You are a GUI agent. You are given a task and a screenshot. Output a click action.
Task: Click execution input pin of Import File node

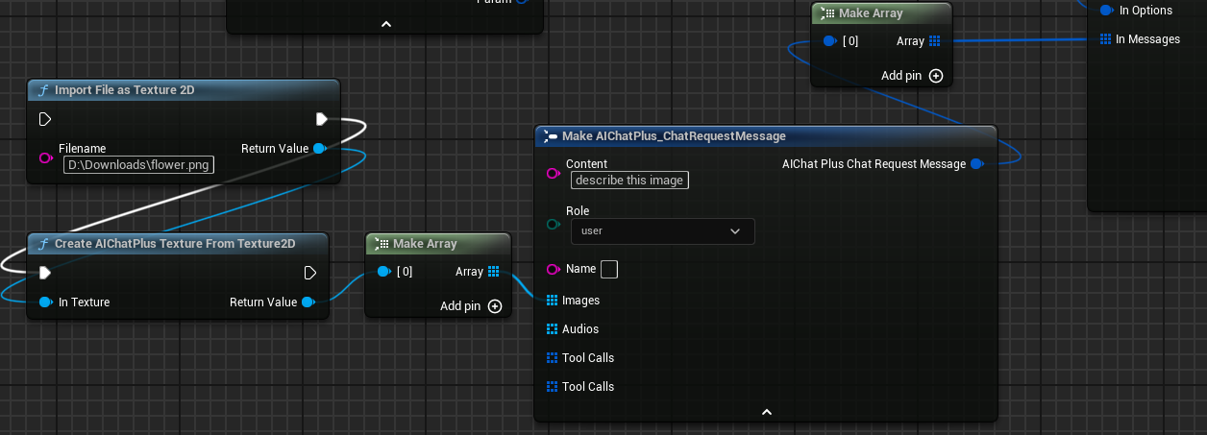(x=45, y=119)
